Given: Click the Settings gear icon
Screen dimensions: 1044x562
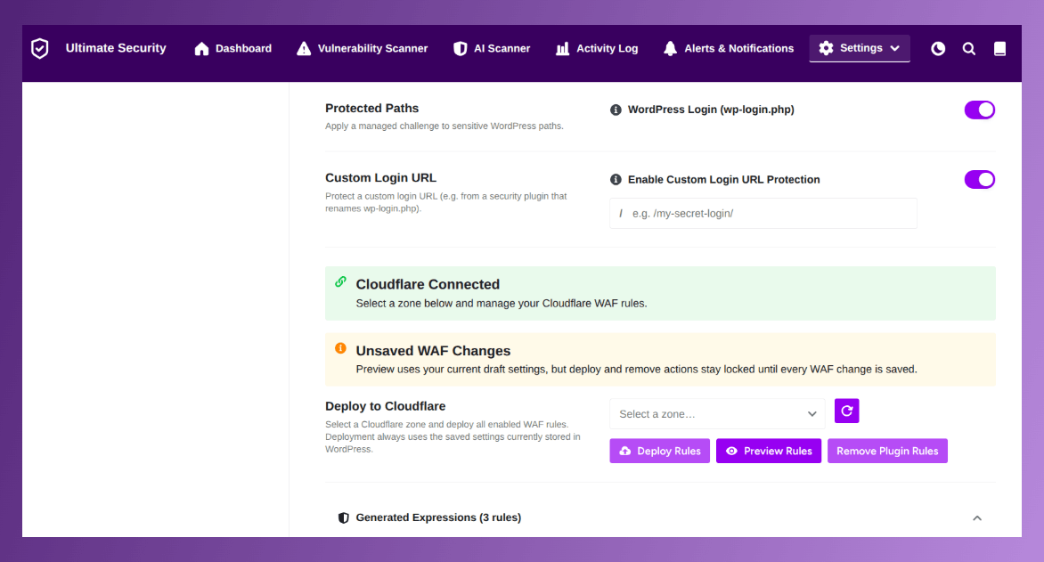Looking at the screenshot, I should coord(827,48).
